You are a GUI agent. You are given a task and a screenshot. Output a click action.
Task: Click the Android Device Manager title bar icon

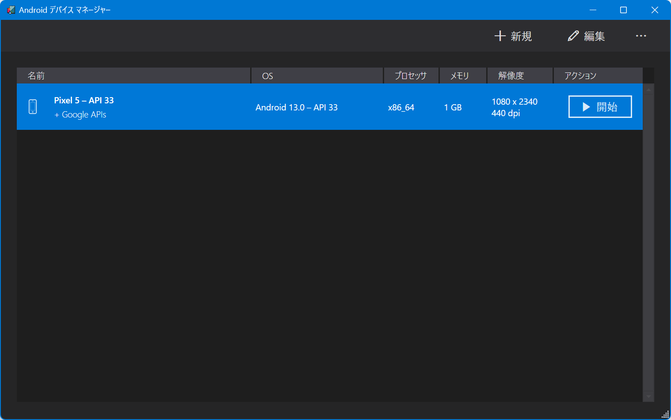click(x=11, y=10)
